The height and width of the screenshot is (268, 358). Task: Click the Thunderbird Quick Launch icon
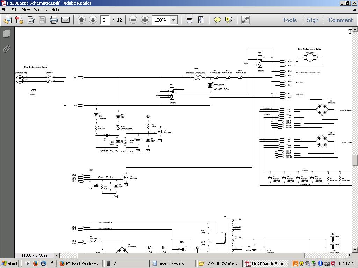click(x=43, y=263)
